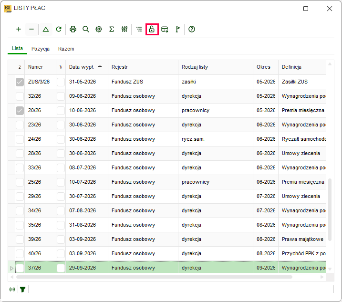
Task: Switch to the Razem tab
Action: coord(66,49)
